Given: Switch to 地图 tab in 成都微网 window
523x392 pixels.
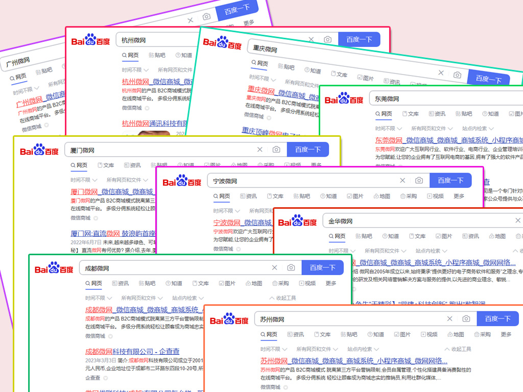Looking at the screenshot, I should click(x=254, y=283).
